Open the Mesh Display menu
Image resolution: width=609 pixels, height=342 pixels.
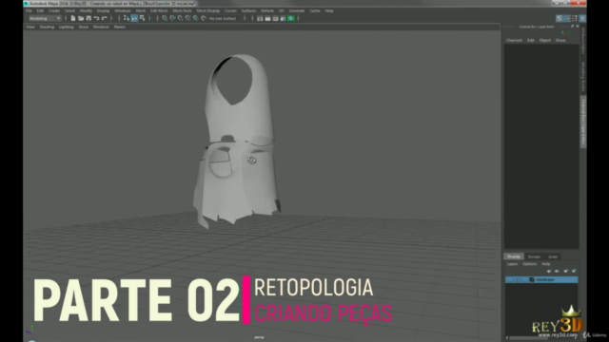[x=208, y=10]
